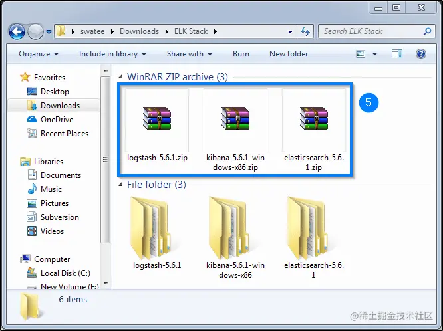This screenshot has height=331, width=443.
Task: Open the view options dropdown arrow
Action: [374, 54]
